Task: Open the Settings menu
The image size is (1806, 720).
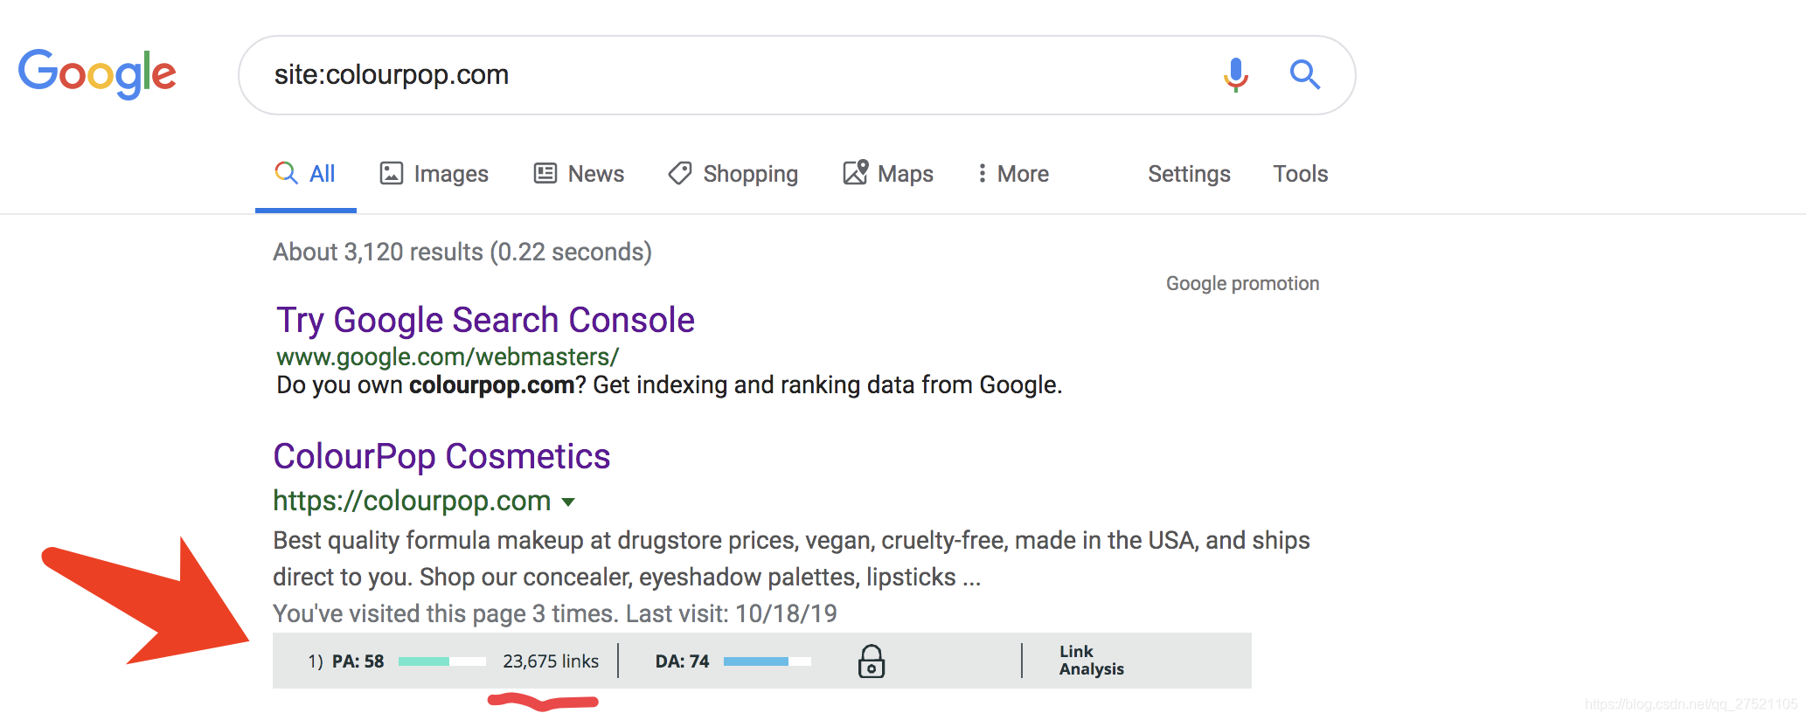Action: 1189,174
